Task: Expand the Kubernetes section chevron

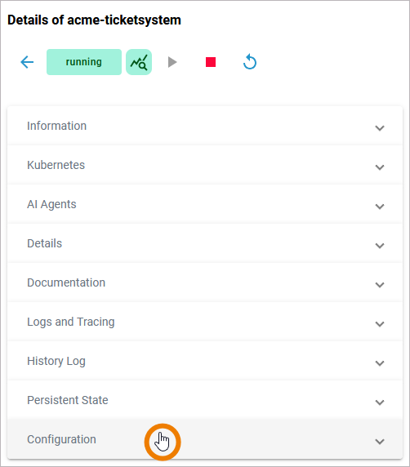Action: click(380, 167)
